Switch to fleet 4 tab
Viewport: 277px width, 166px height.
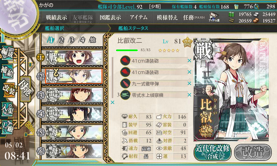82,40
